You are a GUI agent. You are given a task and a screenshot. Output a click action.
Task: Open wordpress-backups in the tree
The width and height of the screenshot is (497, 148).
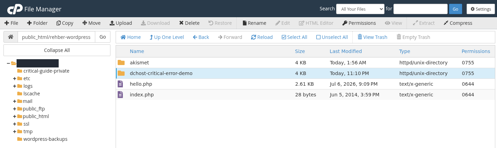click(45, 139)
